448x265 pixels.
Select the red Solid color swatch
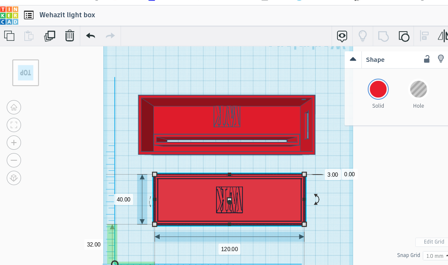pyautogui.click(x=378, y=89)
